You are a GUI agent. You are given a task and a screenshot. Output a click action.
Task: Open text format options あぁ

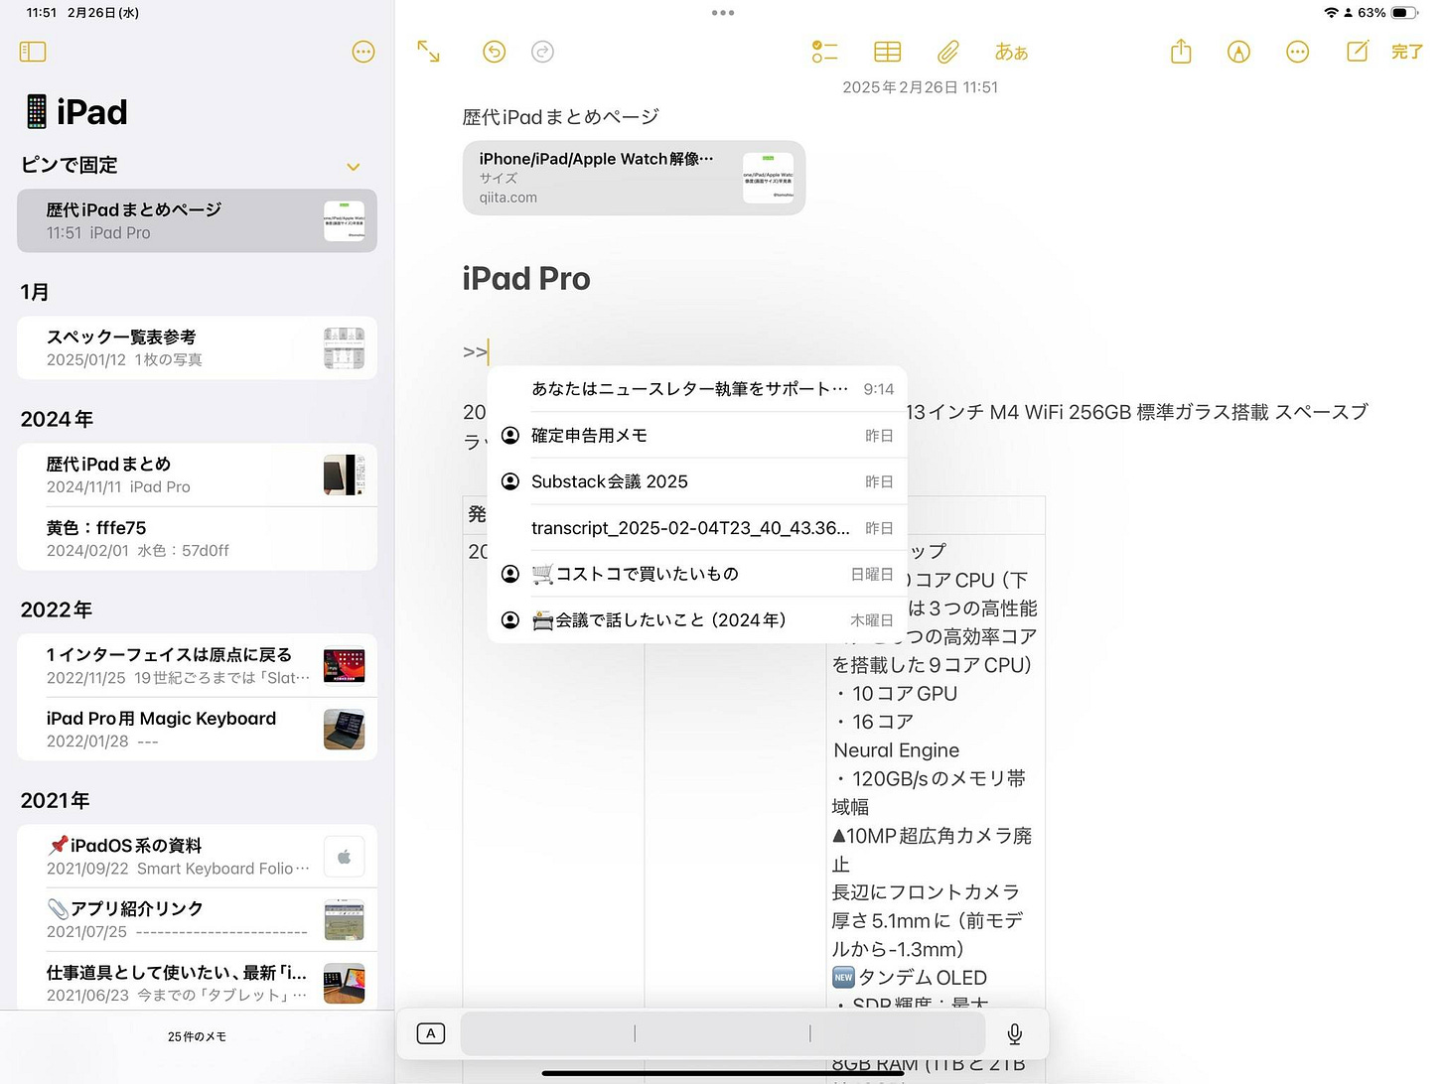(x=1011, y=52)
